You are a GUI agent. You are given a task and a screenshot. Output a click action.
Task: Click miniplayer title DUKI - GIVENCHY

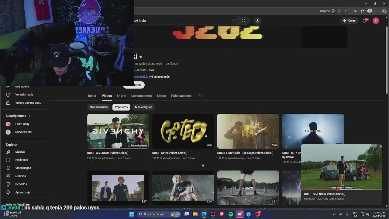[325, 194]
